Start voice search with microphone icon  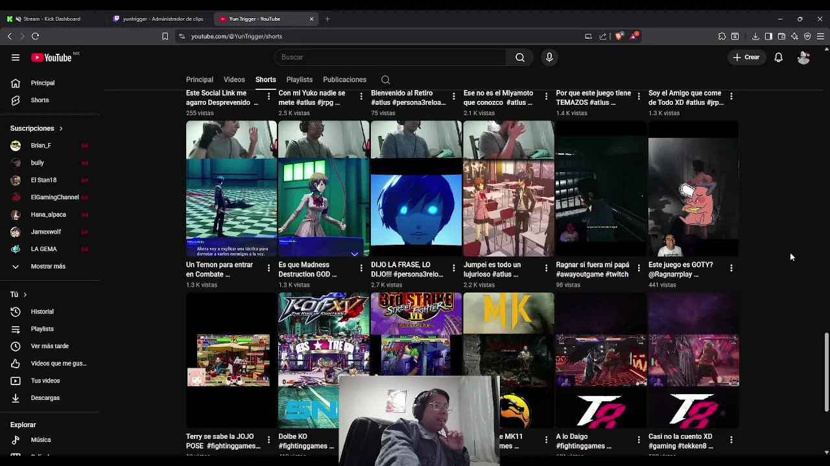tap(549, 58)
